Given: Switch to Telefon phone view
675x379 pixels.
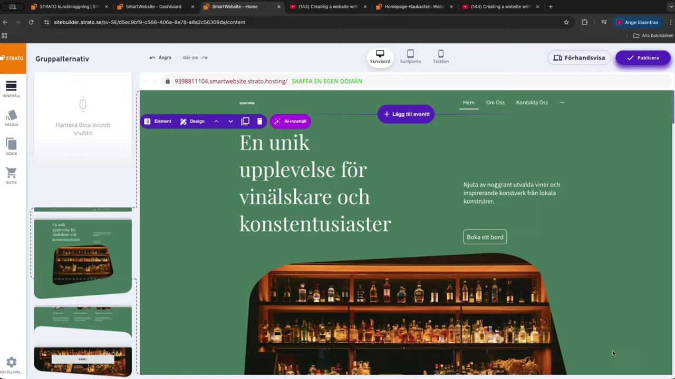Looking at the screenshot, I should (441, 57).
